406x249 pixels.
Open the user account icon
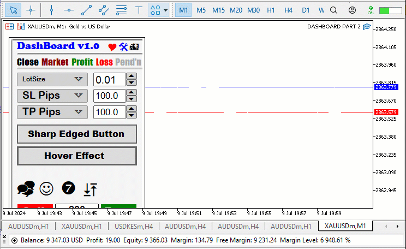pos(352,10)
